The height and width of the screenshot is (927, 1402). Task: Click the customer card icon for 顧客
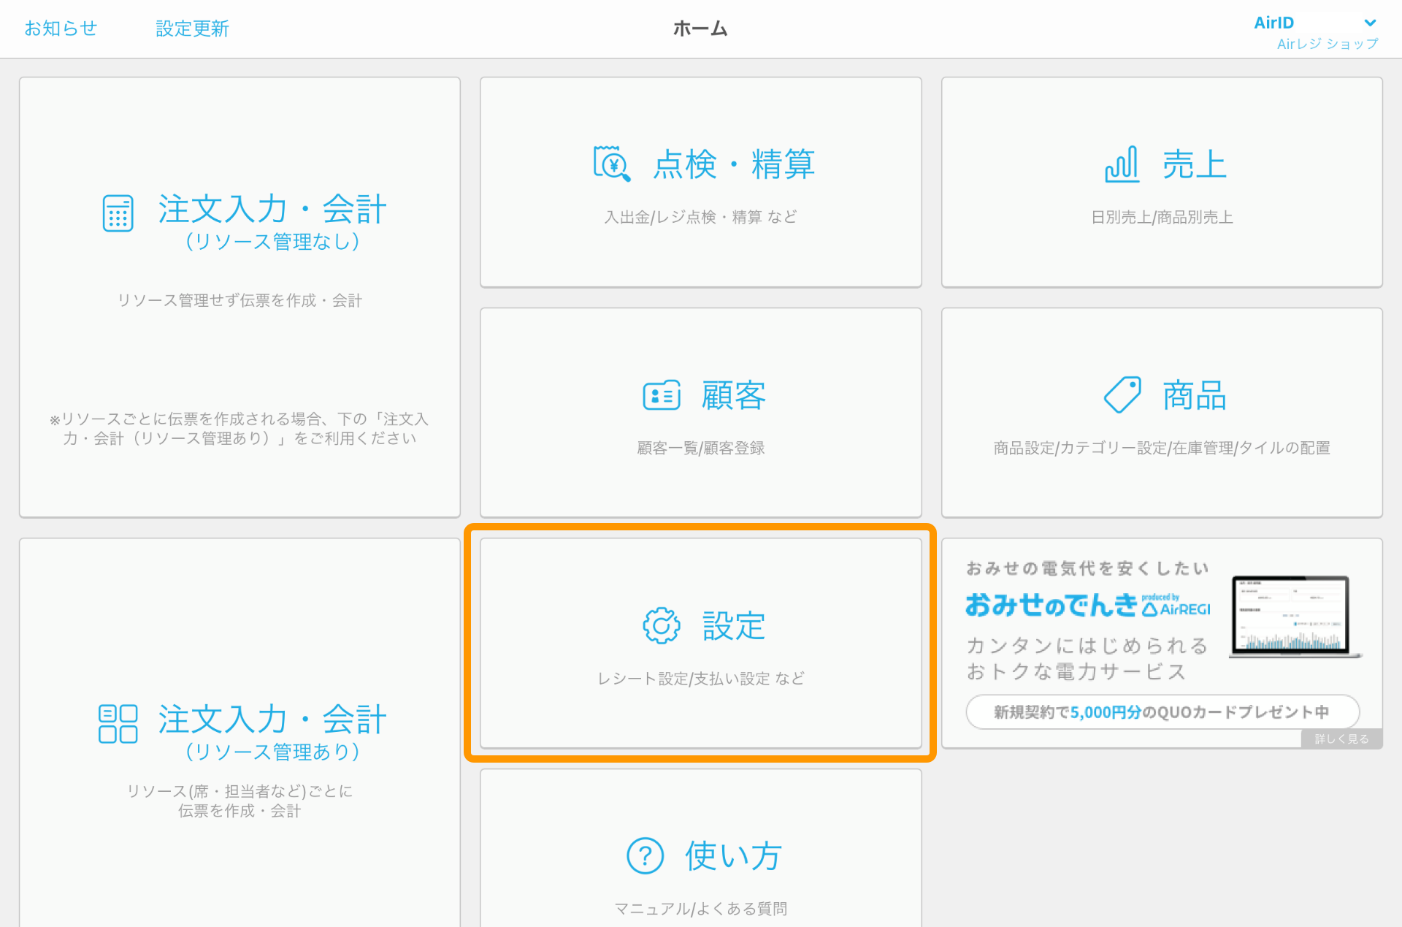tap(662, 395)
